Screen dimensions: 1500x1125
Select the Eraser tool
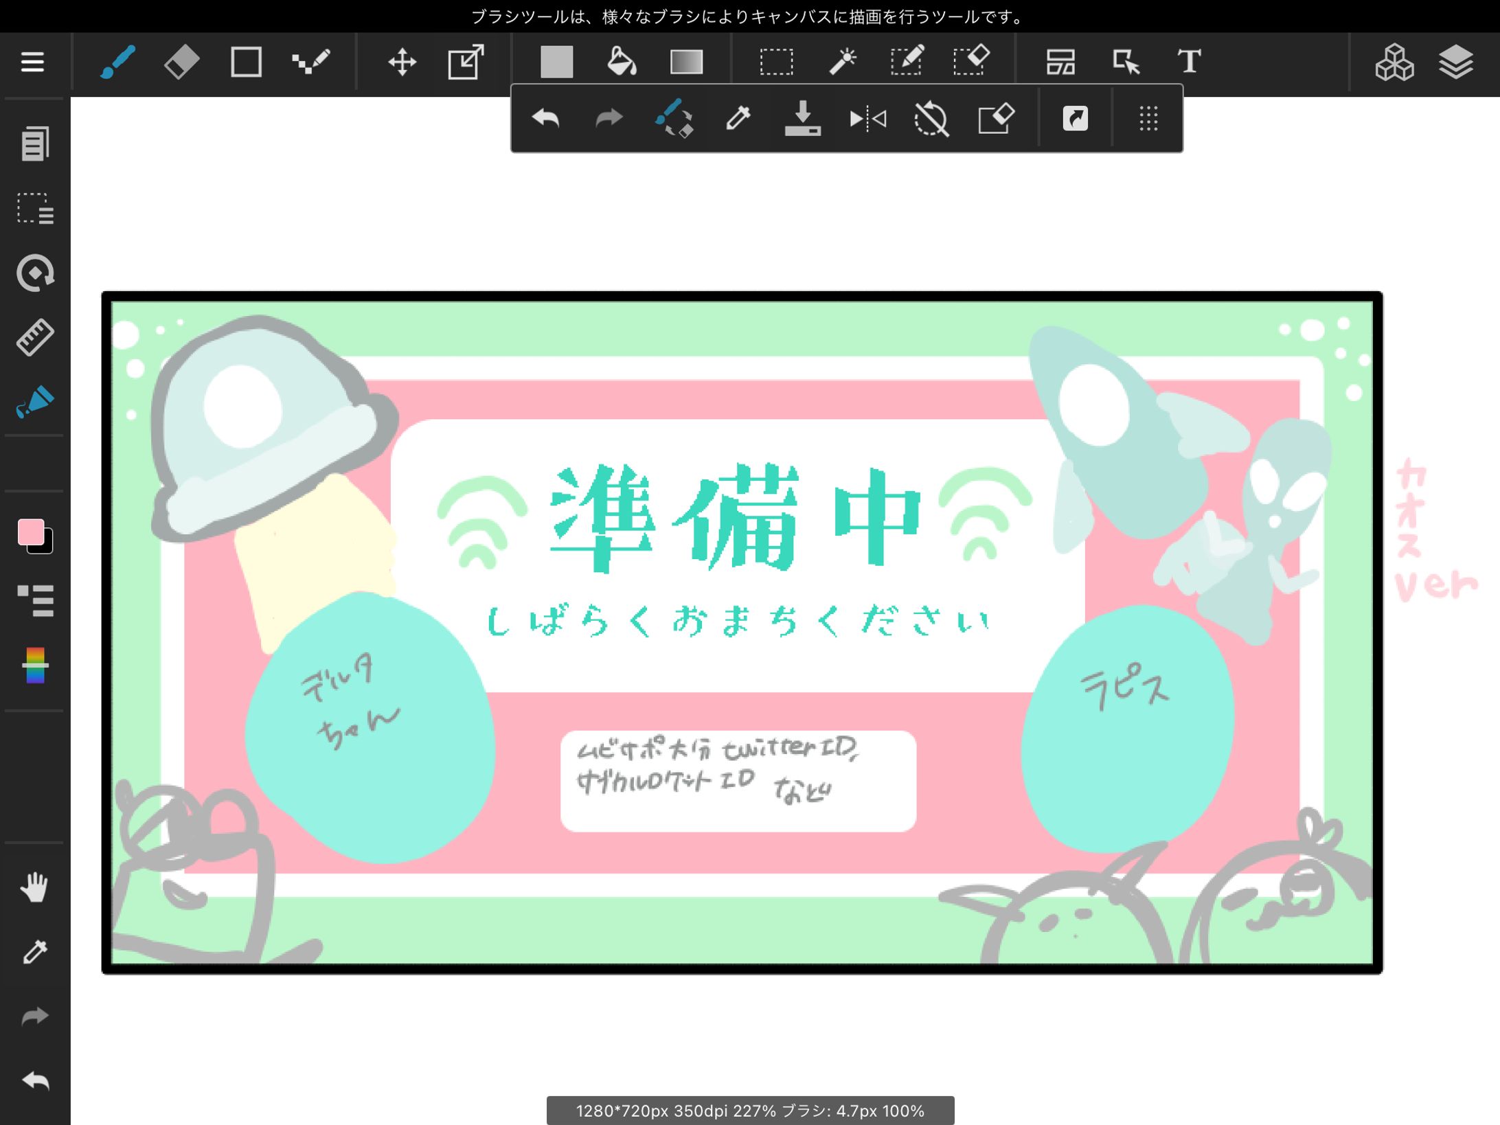pos(182,62)
